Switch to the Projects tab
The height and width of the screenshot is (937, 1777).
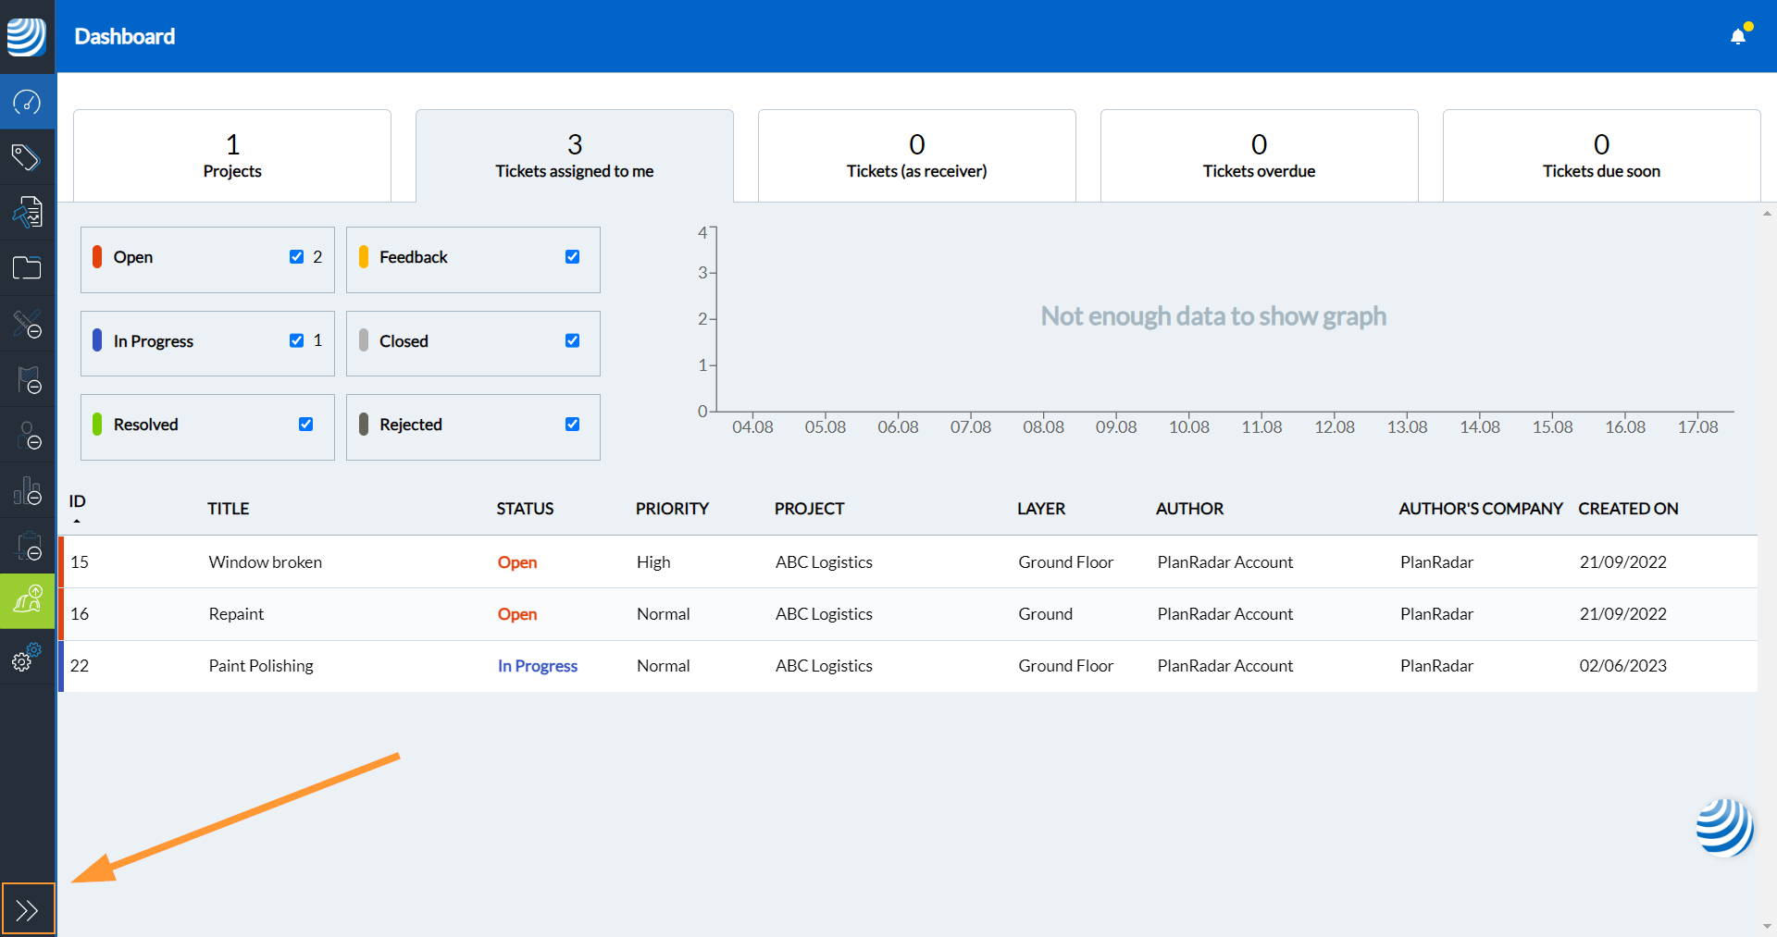(232, 155)
